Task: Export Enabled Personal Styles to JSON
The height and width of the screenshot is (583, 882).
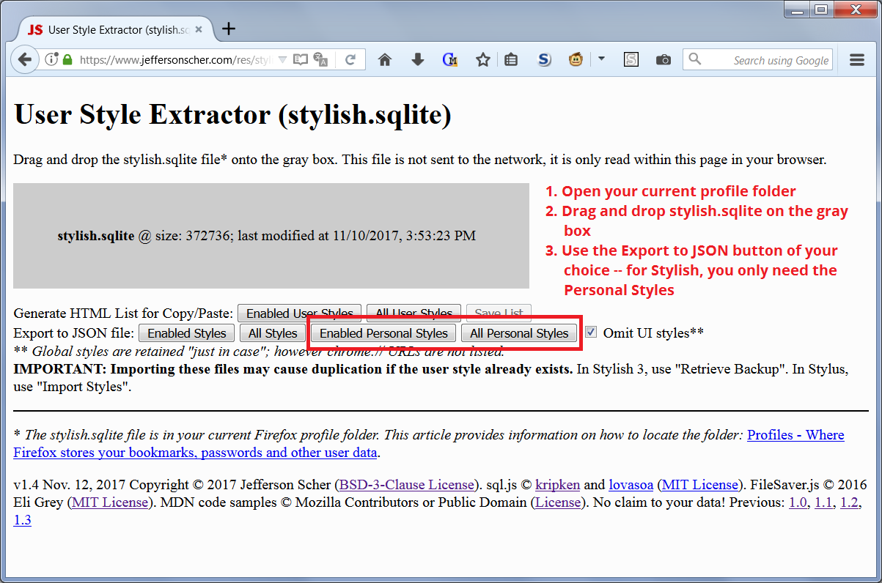Action: 383,333
